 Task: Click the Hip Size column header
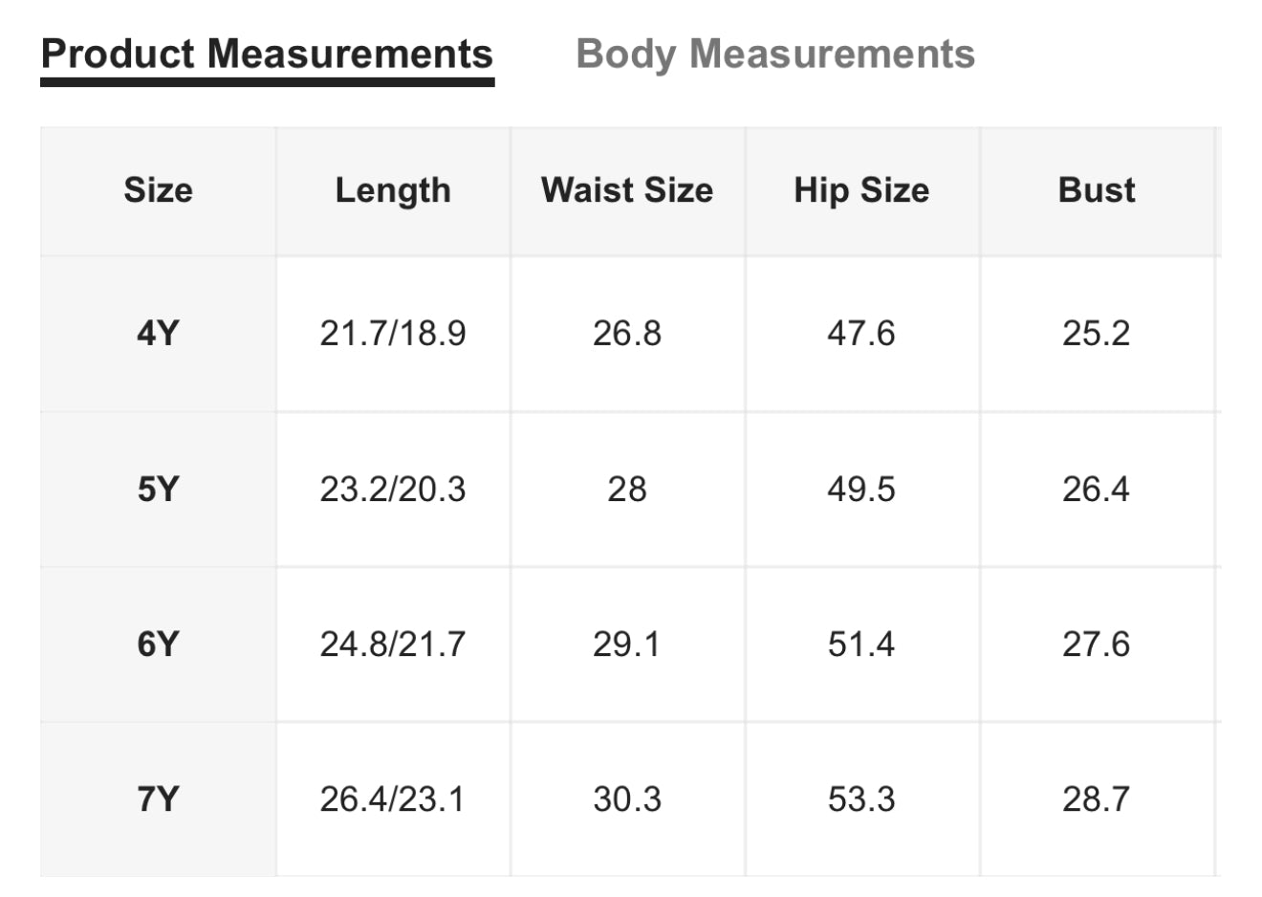861,190
